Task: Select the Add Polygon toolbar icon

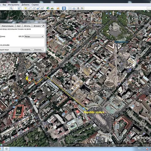Action: point(30,8)
